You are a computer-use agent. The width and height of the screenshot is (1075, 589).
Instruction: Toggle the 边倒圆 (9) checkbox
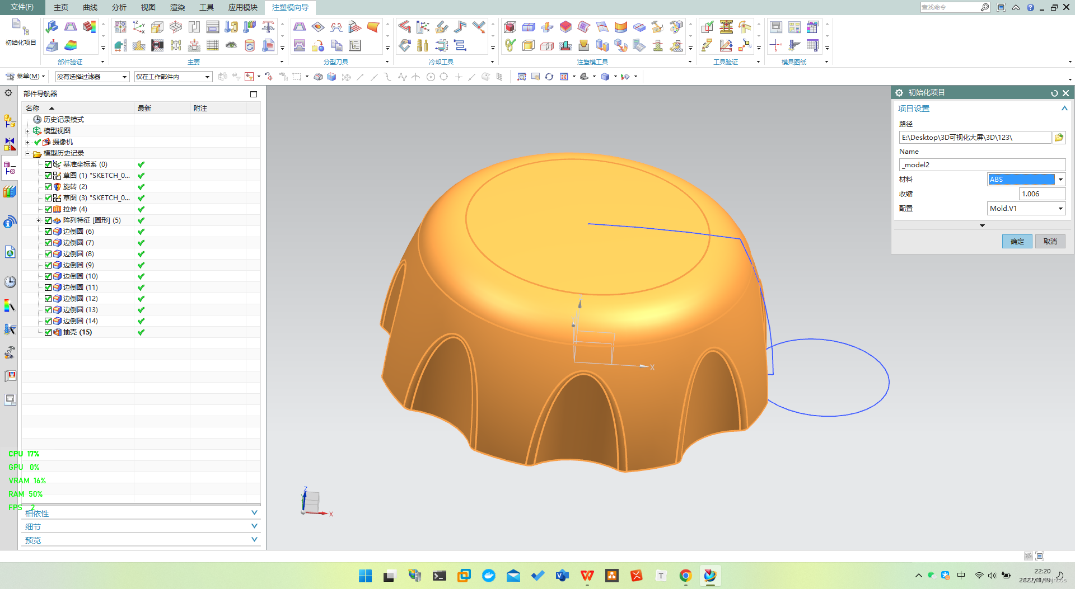click(48, 265)
